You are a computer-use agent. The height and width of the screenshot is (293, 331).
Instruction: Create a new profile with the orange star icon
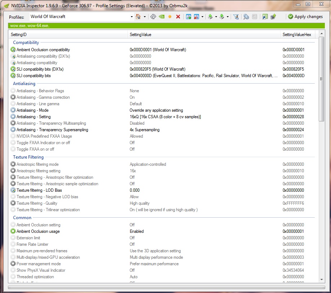[x=170, y=17]
